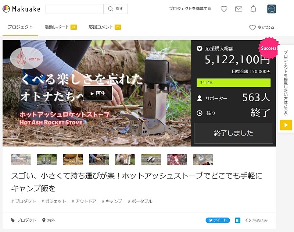Click the tag icon beside プロダクト
Screen dimensions: 294x232
13,220
